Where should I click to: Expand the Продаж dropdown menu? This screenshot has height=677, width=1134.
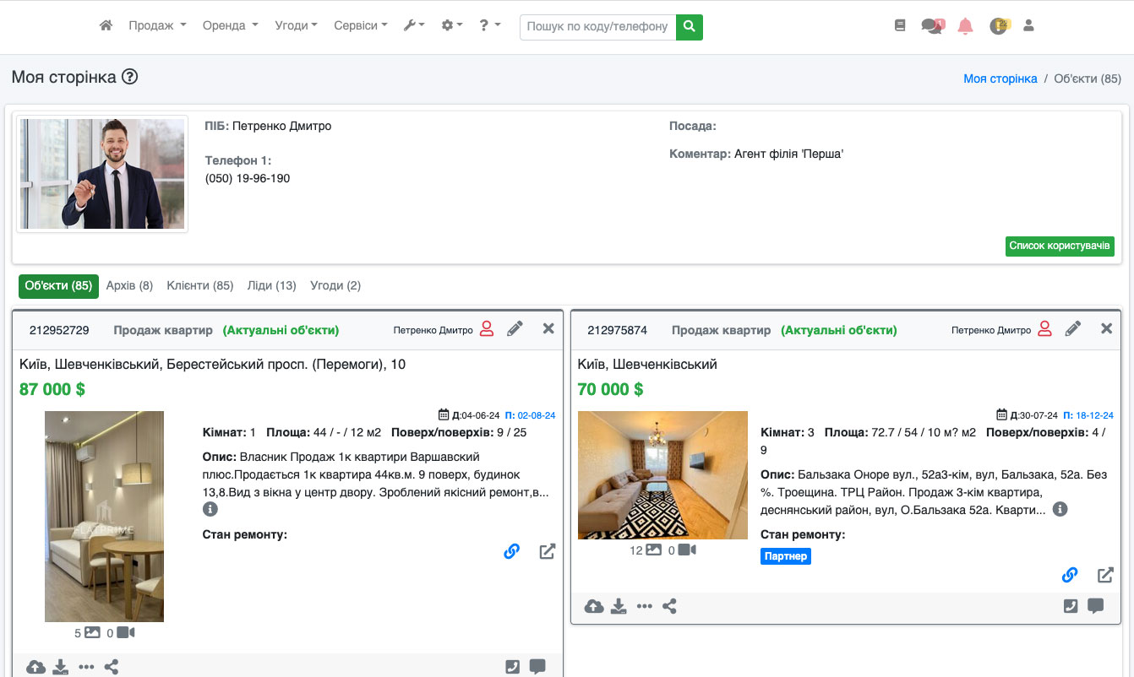157,26
